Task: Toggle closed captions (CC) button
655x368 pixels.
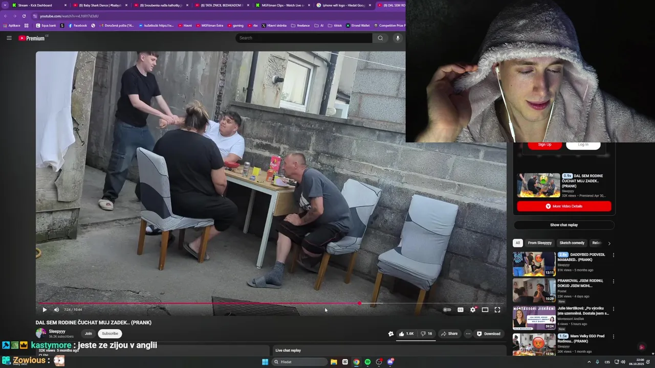Action: point(461,310)
